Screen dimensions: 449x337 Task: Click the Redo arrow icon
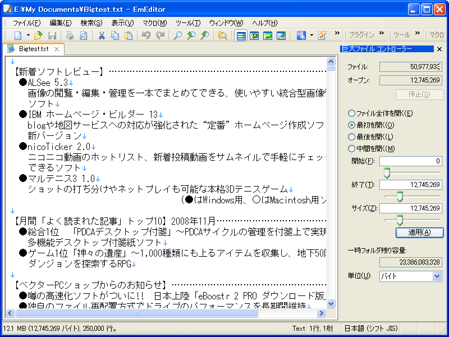160,35
